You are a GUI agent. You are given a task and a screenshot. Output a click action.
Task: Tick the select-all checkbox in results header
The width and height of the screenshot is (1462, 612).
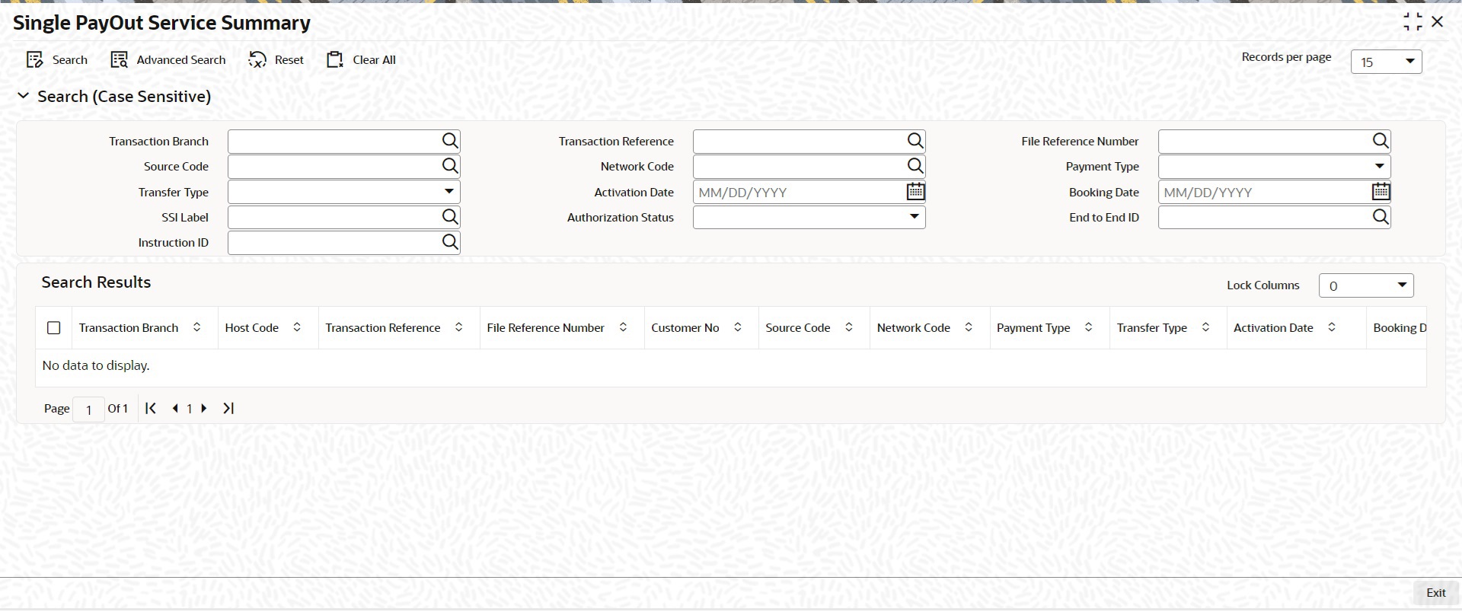53,327
